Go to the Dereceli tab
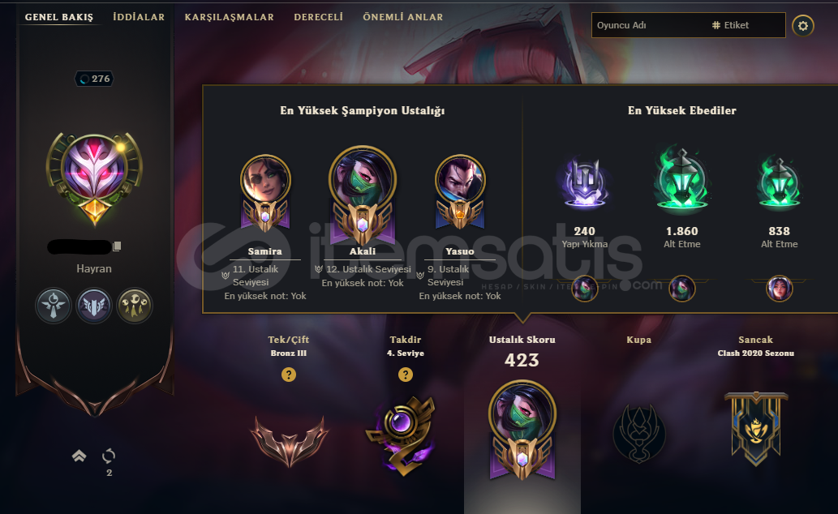 (x=319, y=16)
